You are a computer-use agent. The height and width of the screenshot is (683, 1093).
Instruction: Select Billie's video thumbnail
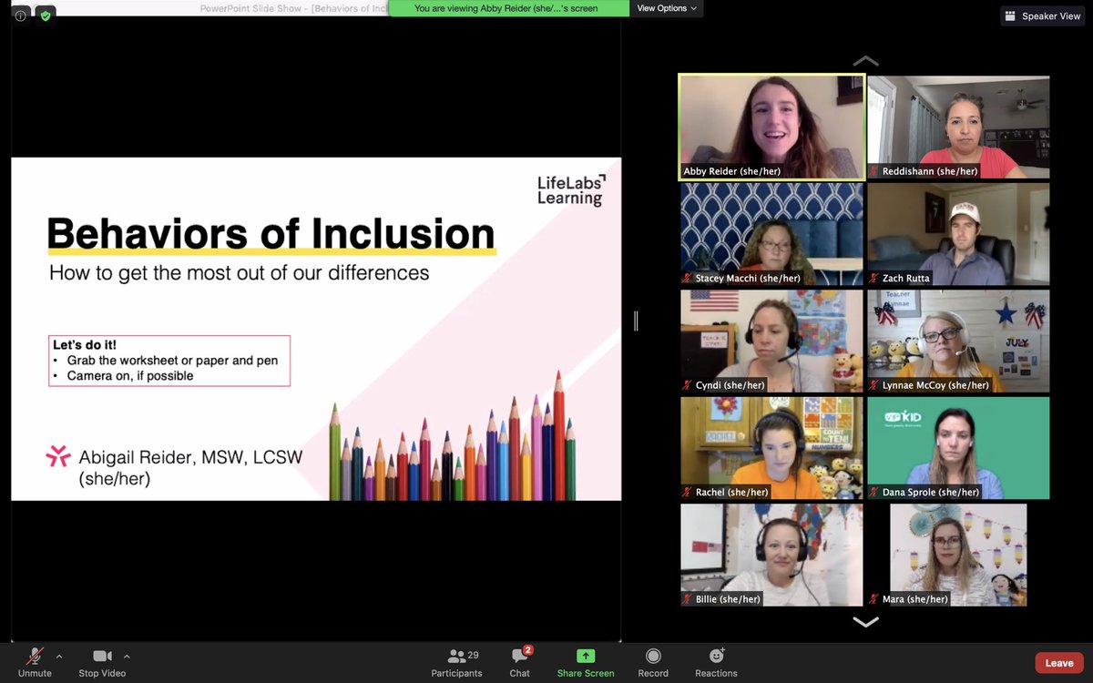coord(771,555)
